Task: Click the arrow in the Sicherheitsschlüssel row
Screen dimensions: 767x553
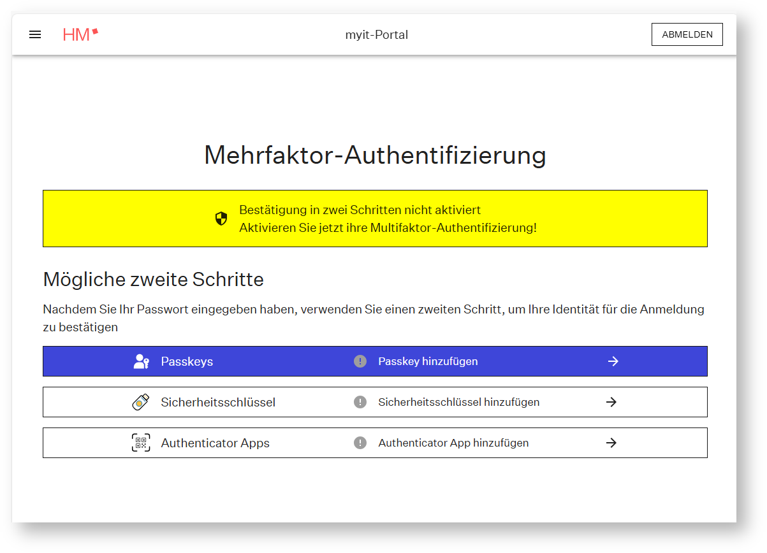Action: [x=611, y=402]
